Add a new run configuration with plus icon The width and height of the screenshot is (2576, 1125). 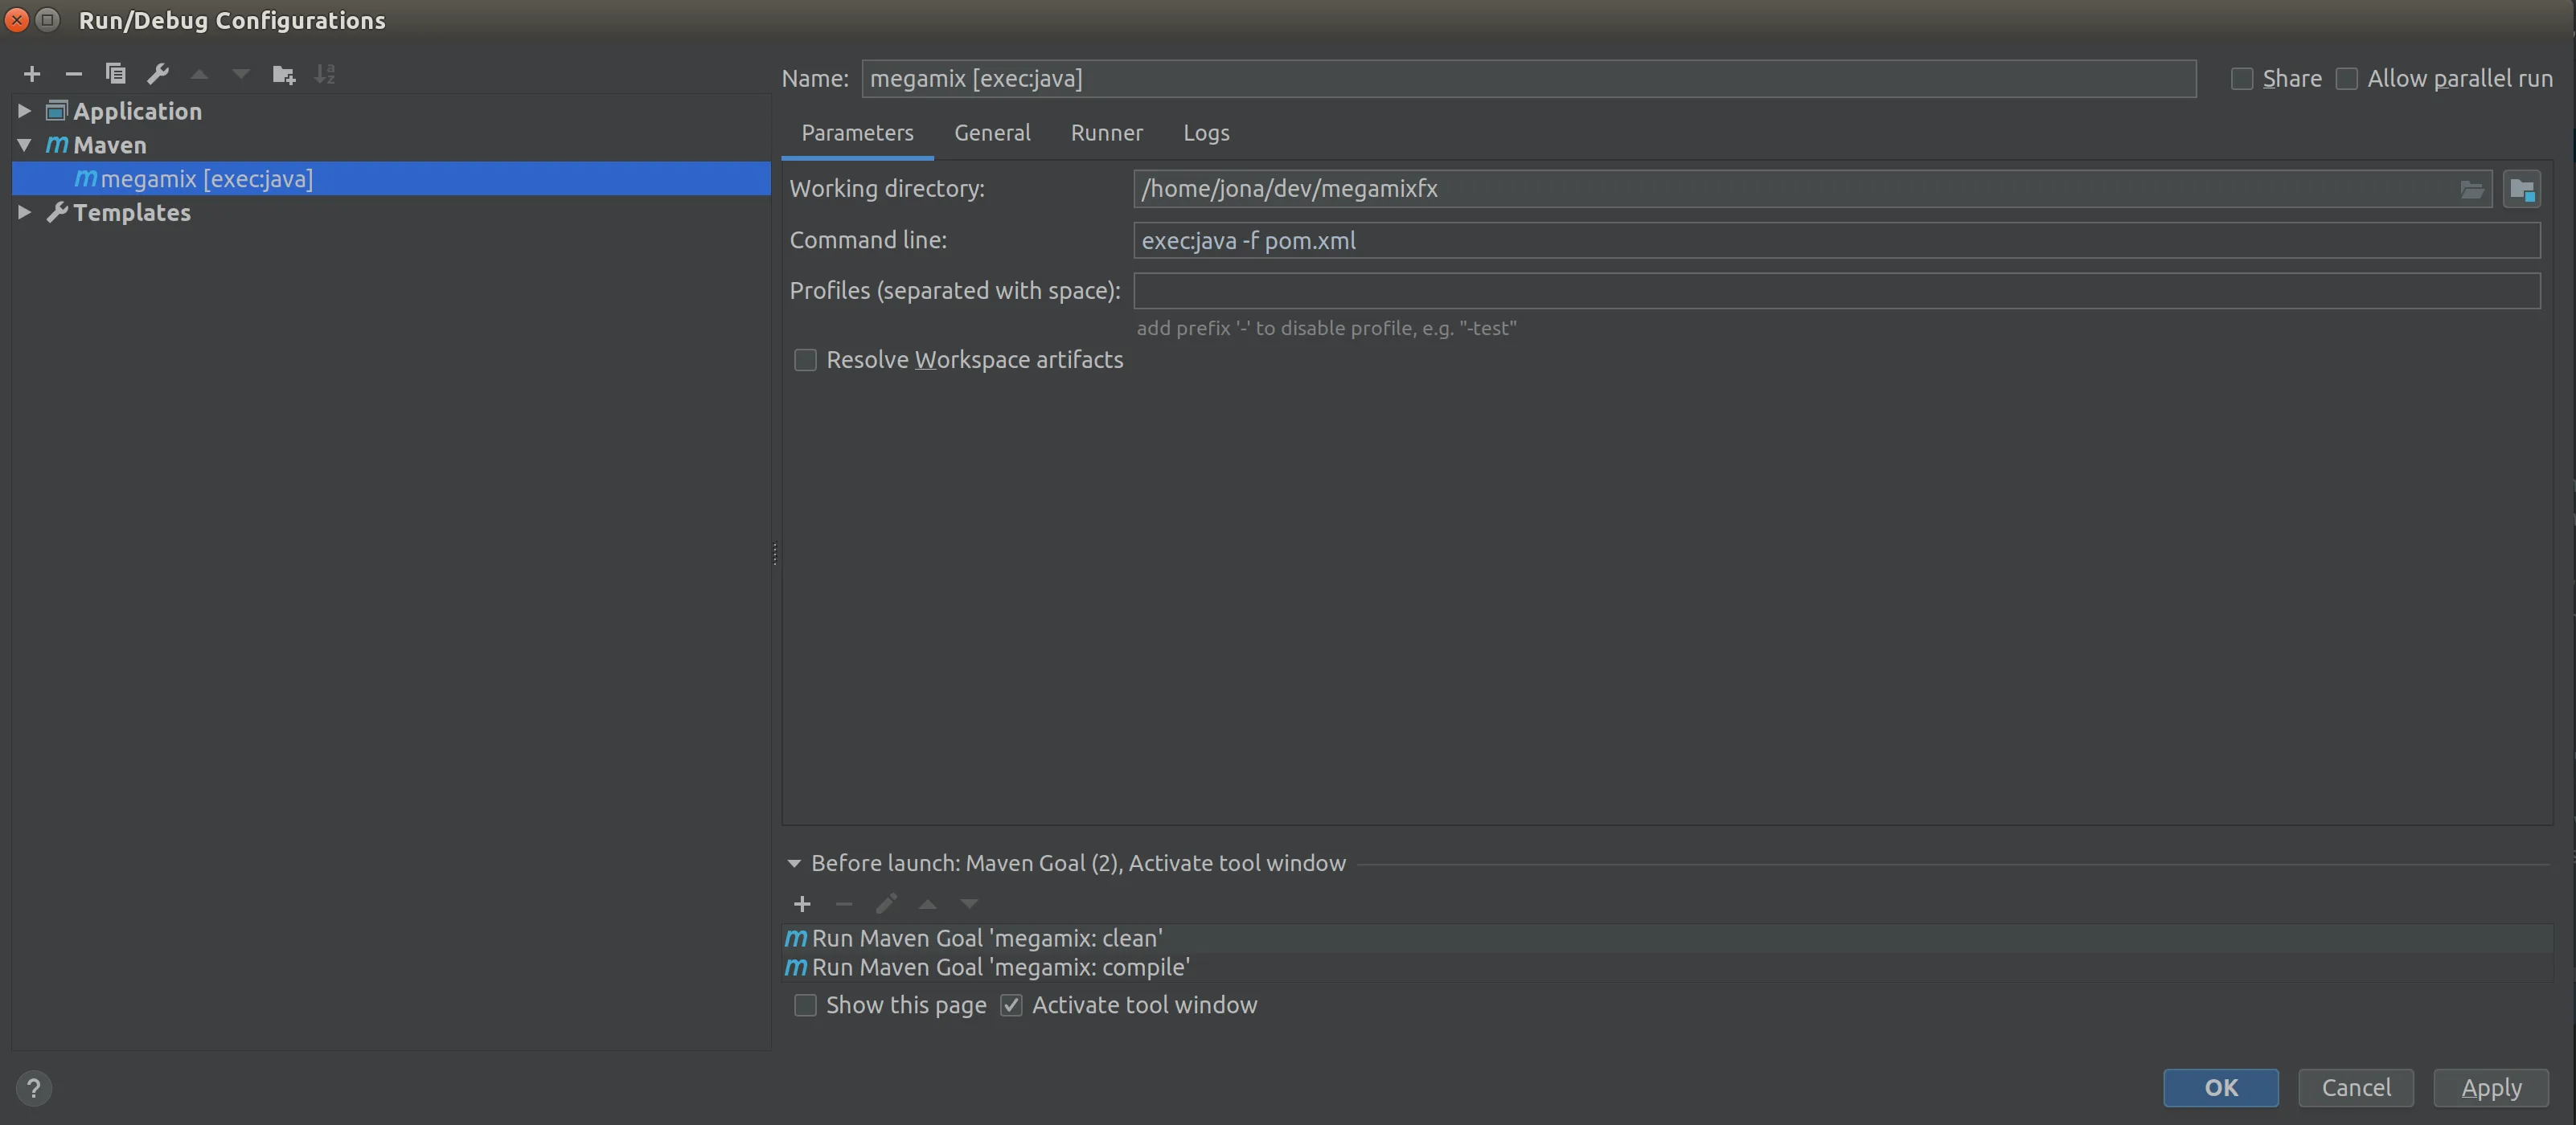tap(32, 74)
